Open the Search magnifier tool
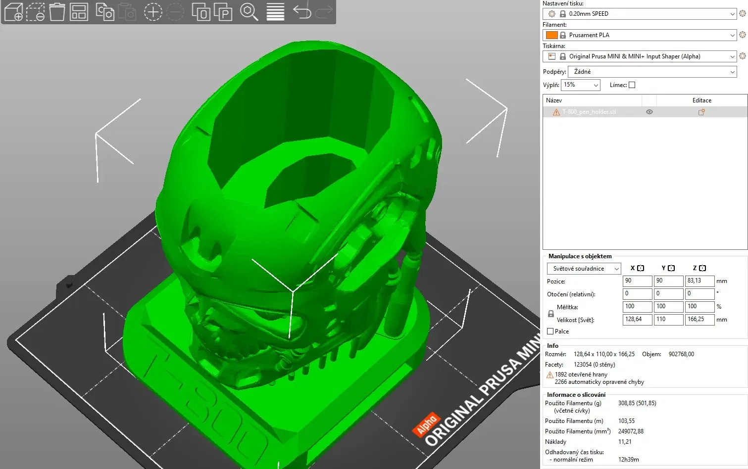Image resolution: width=748 pixels, height=469 pixels. tap(249, 12)
